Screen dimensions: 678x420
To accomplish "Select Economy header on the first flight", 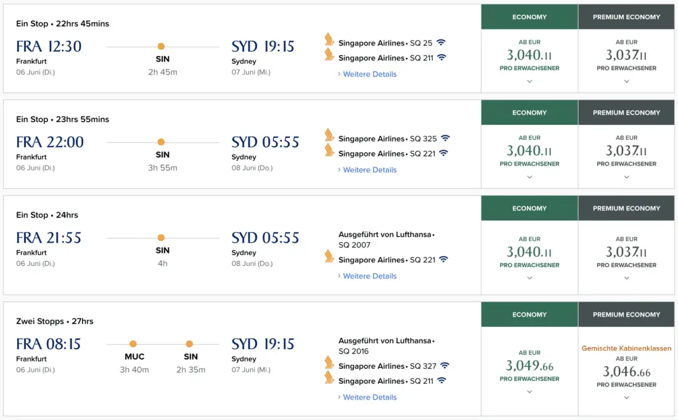I will [x=529, y=17].
